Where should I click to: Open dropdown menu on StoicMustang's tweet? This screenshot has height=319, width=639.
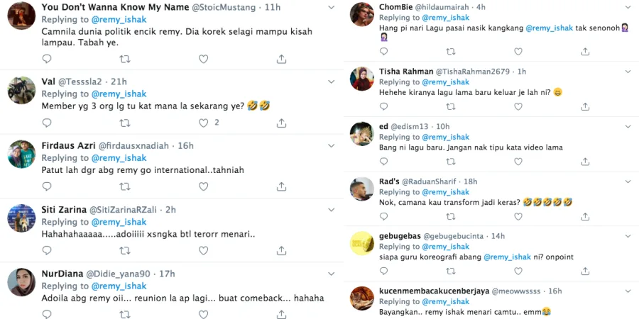[332, 6]
